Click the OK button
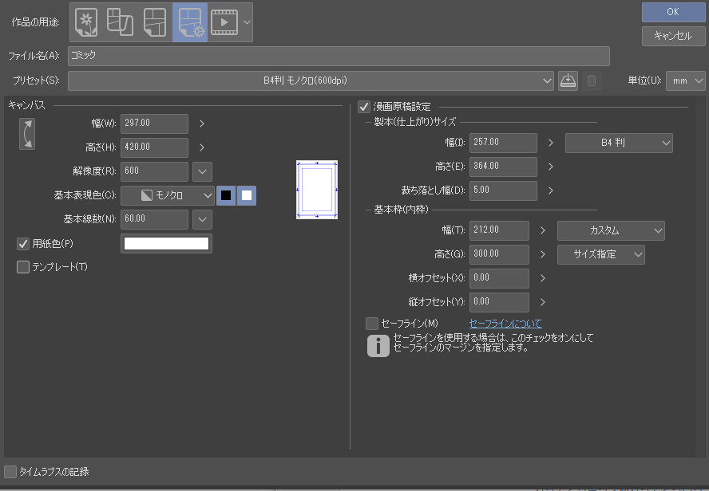 673,12
